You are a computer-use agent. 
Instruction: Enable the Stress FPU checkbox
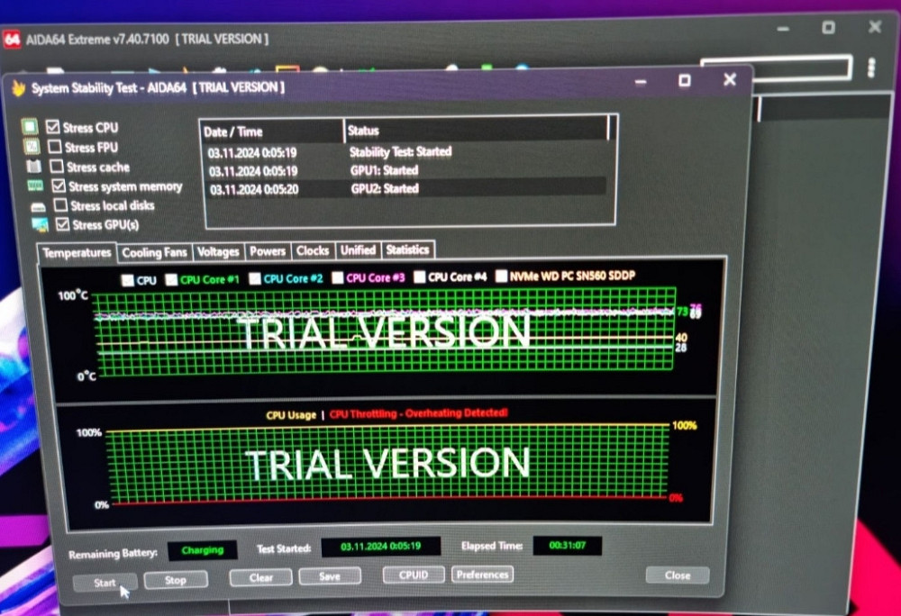coord(54,147)
